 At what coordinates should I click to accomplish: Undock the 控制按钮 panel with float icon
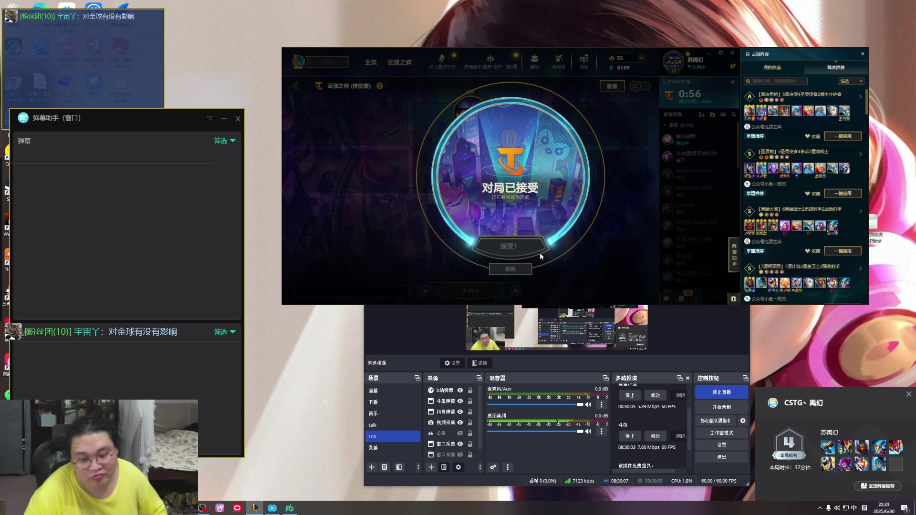coord(745,378)
